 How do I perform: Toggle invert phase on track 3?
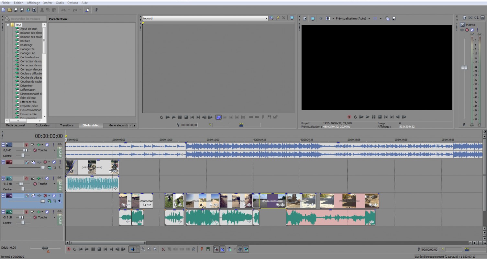[33, 178]
